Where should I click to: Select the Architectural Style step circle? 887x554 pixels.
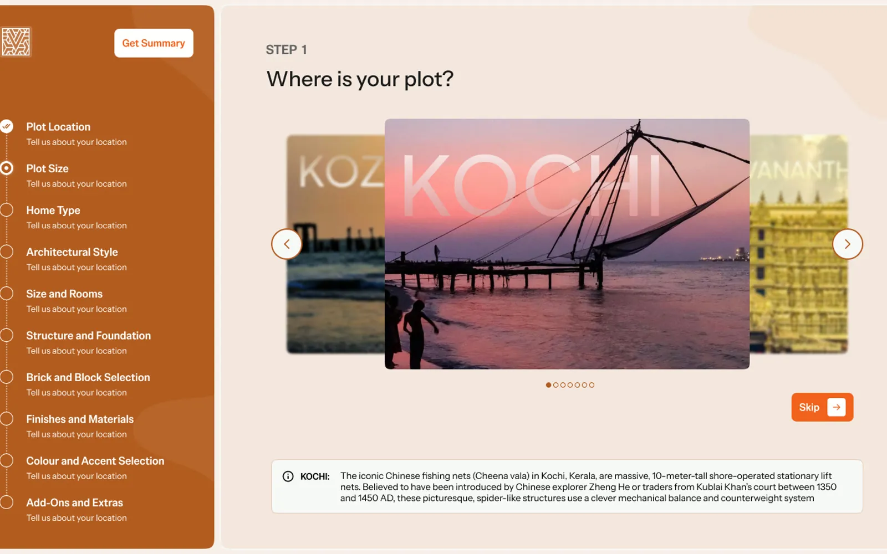7,252
